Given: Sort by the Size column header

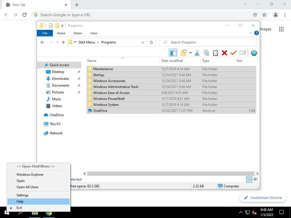Looking at the screenshot, I should pos(246,61).
